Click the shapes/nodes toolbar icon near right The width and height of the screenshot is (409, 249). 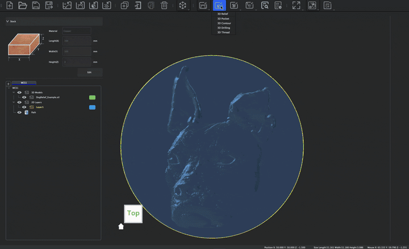312,5
